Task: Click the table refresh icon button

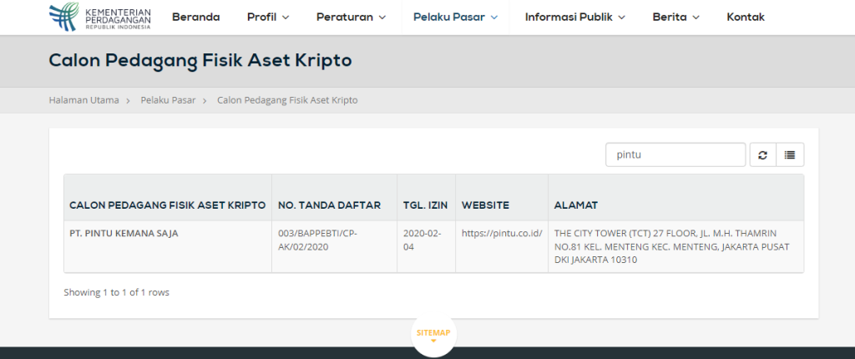Action: click(762, 154)
